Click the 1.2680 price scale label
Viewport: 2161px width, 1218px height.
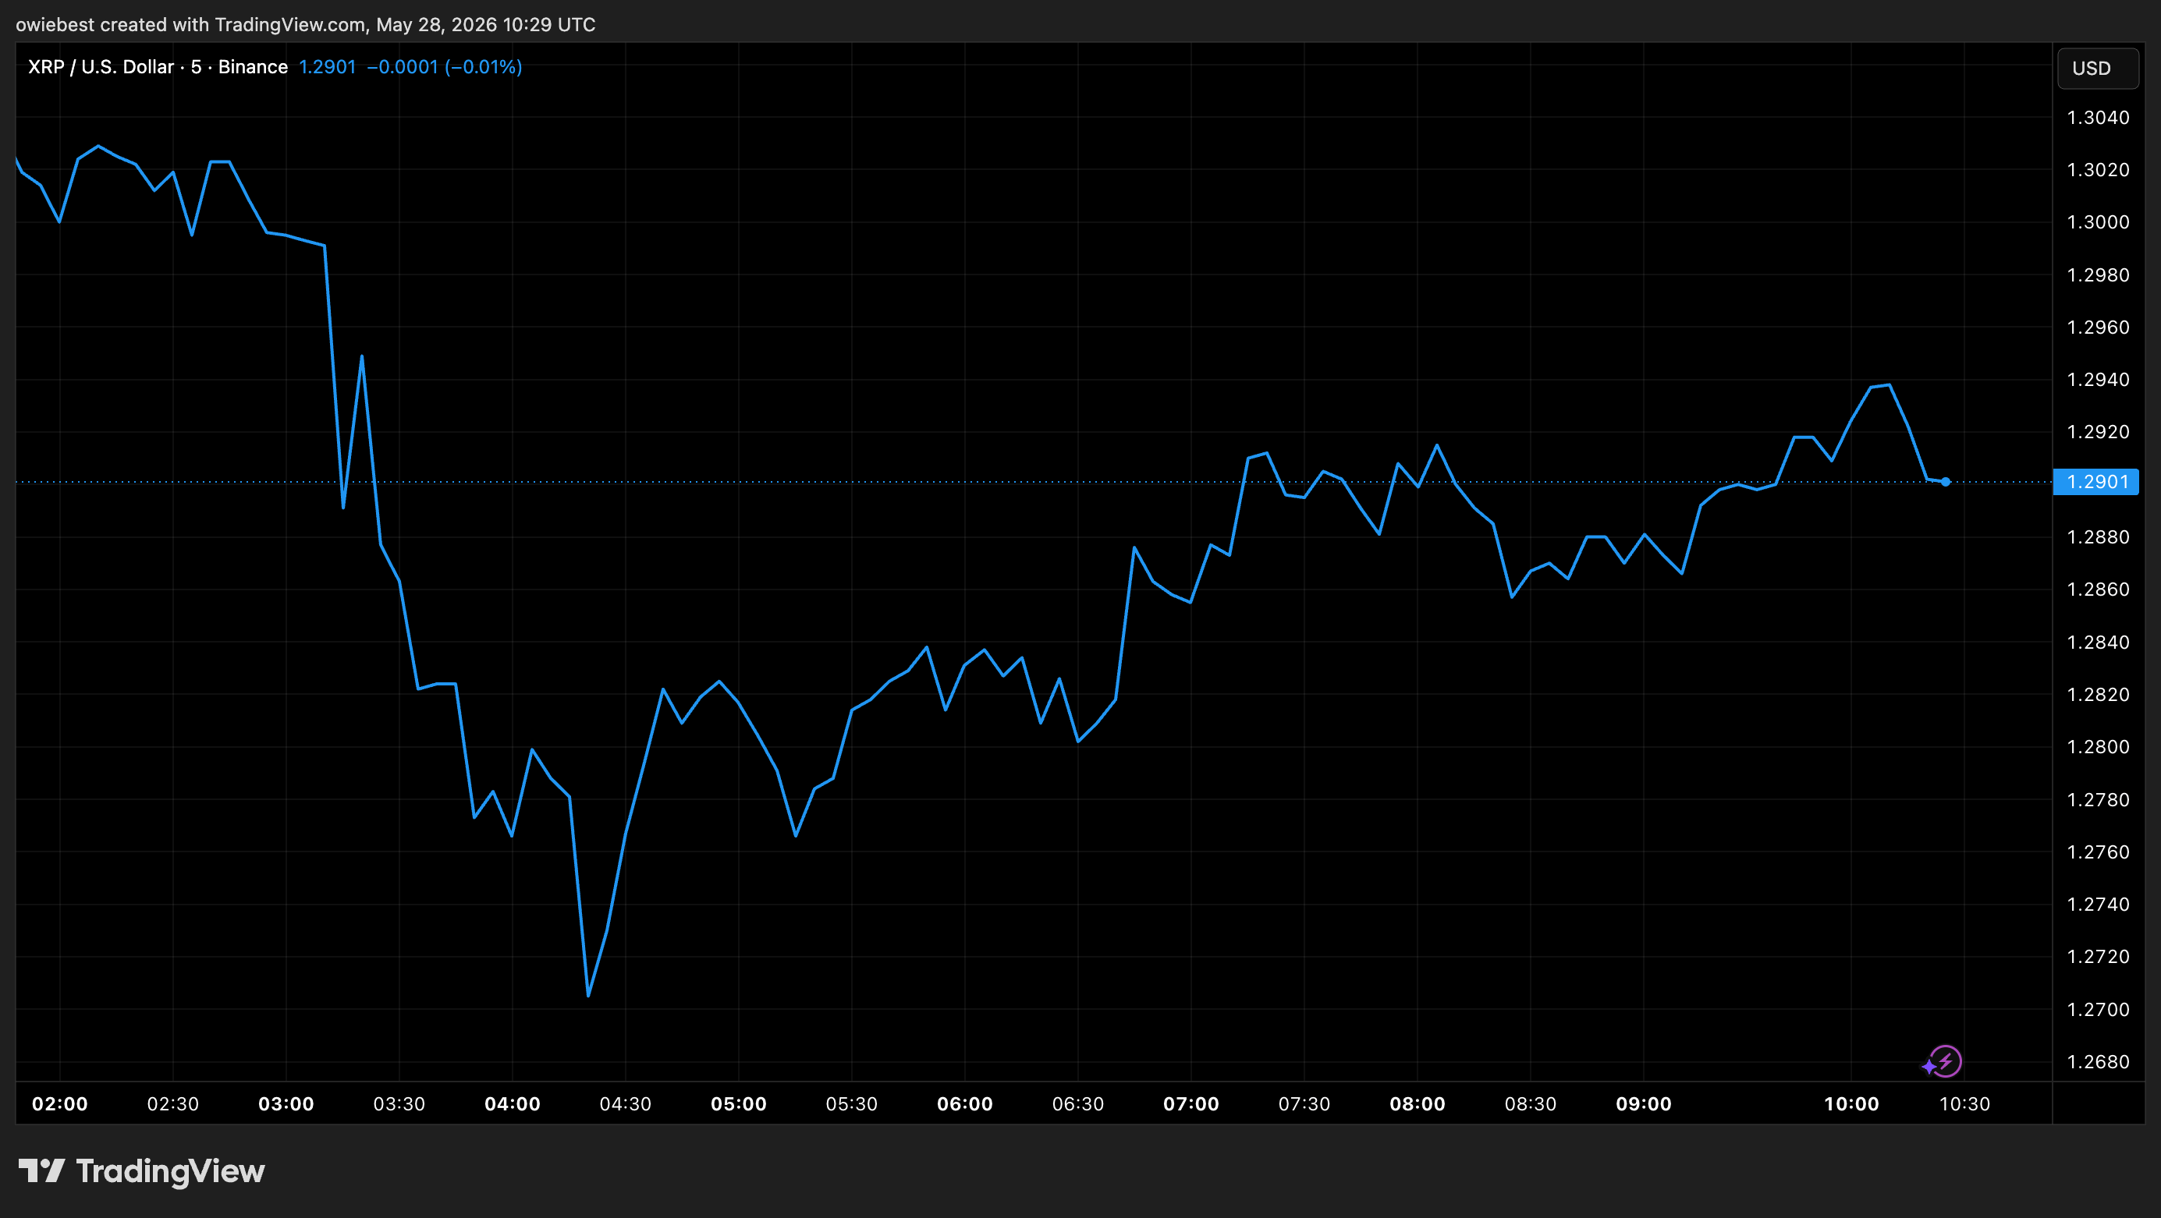click(2097, 1062)
